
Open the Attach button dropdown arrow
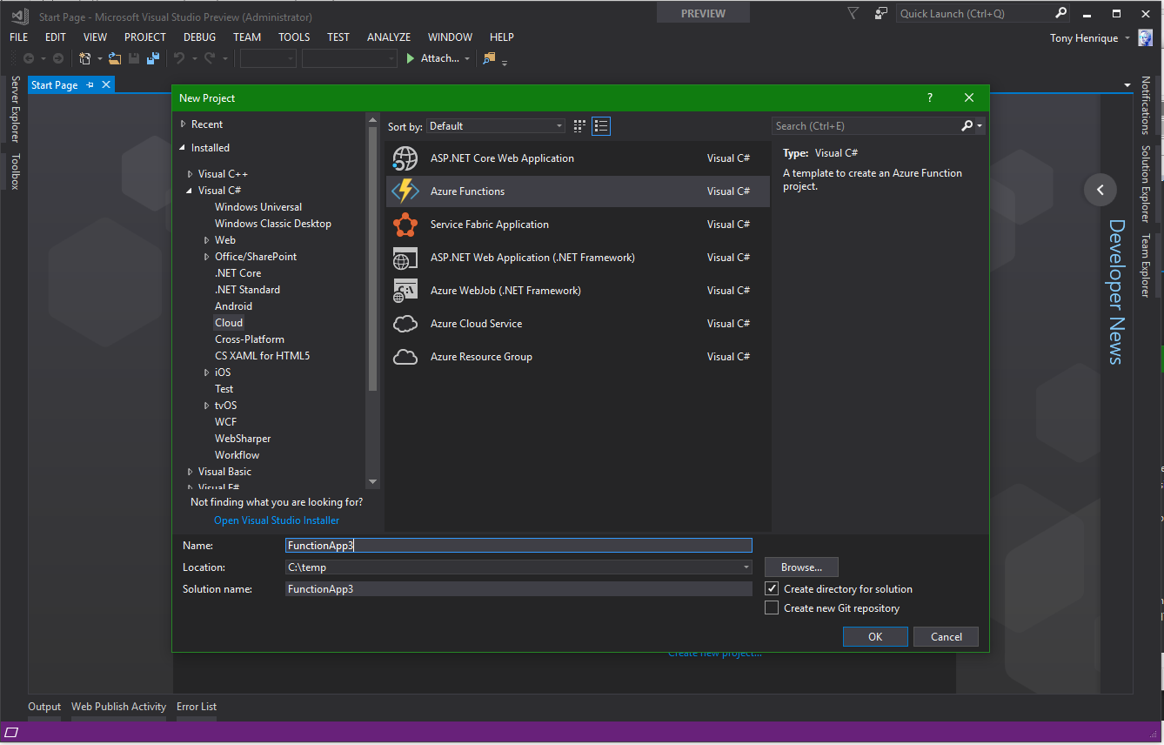click(467, 58)
